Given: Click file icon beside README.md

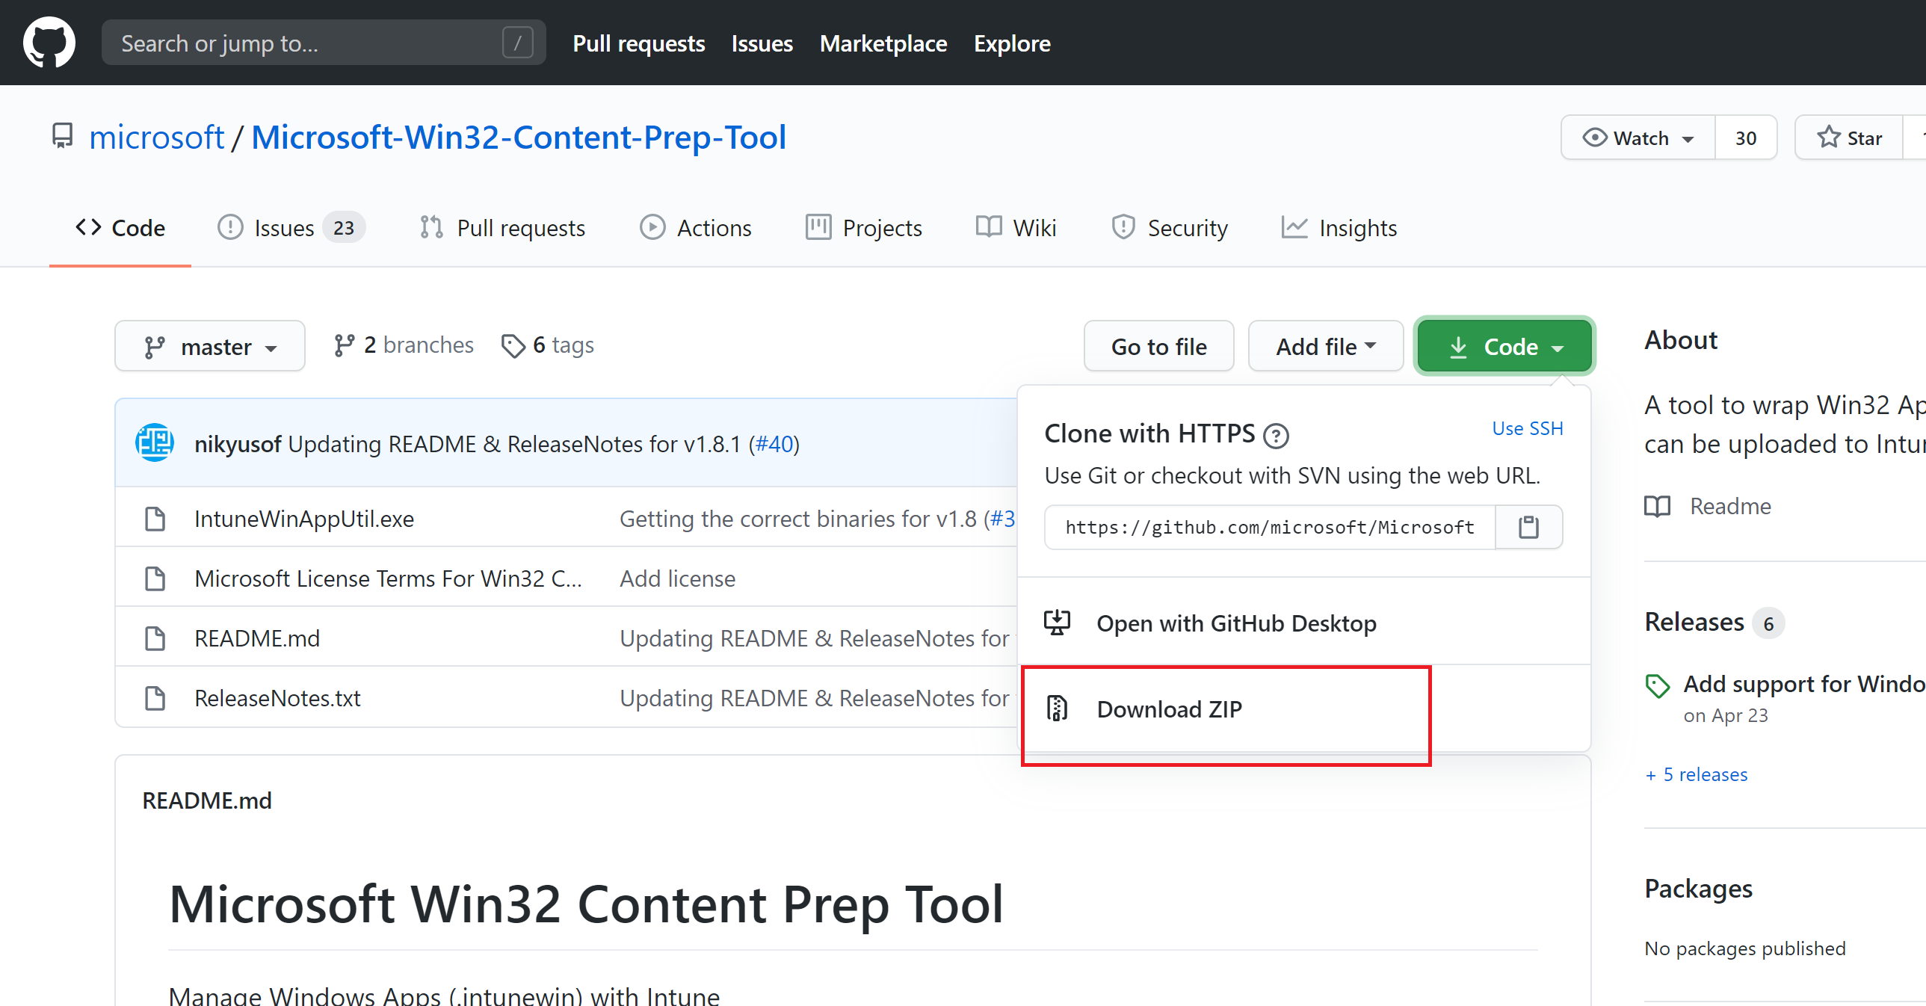Looking at the screenshot, I should point(155,638).
